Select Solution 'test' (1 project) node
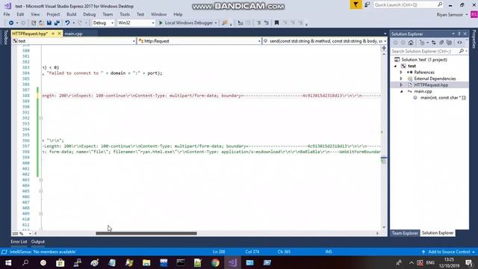 [424, 60]
